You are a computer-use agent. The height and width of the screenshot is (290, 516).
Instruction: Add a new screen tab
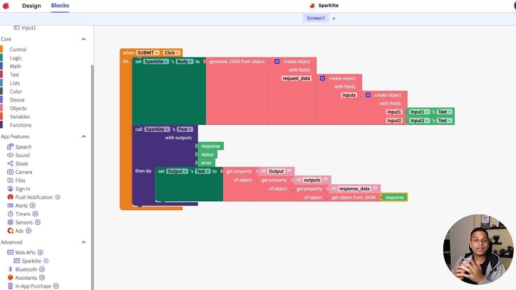click(x=334, y=18)
